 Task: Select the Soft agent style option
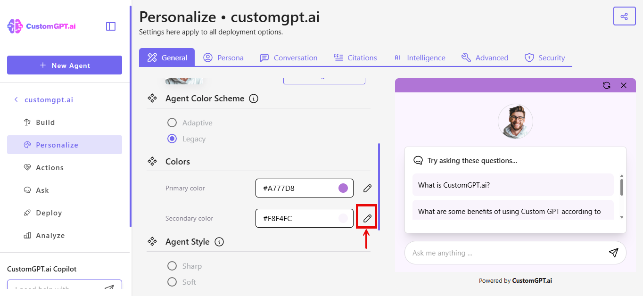(172, 281)
